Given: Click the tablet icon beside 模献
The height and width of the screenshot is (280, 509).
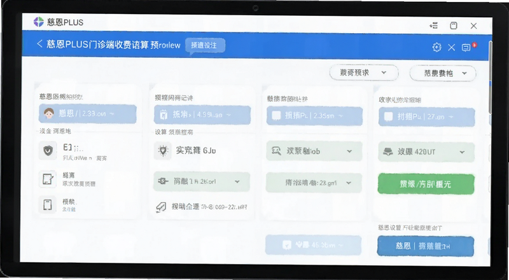Looking at the screenshot, I should tap(48, 205).
